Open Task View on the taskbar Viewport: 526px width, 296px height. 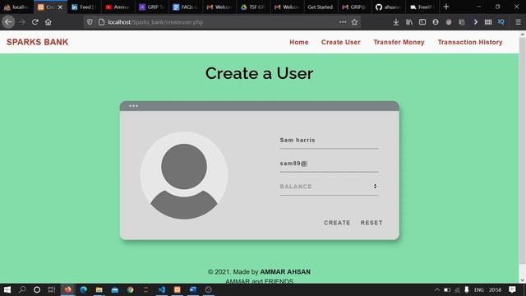coord(52,289)
